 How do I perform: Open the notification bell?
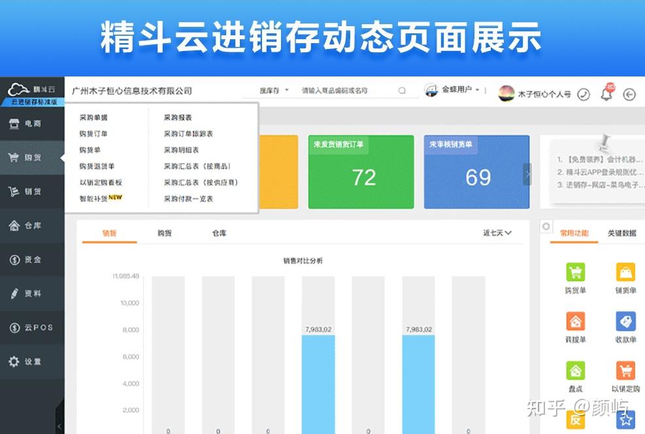pos(606,94)
